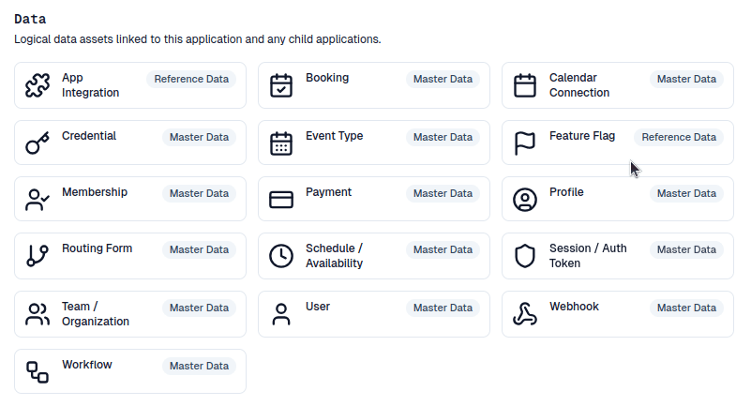Click Master Data badge on Workflow card
Viewport: 751px width, 406px height.
tap(199, 366)
